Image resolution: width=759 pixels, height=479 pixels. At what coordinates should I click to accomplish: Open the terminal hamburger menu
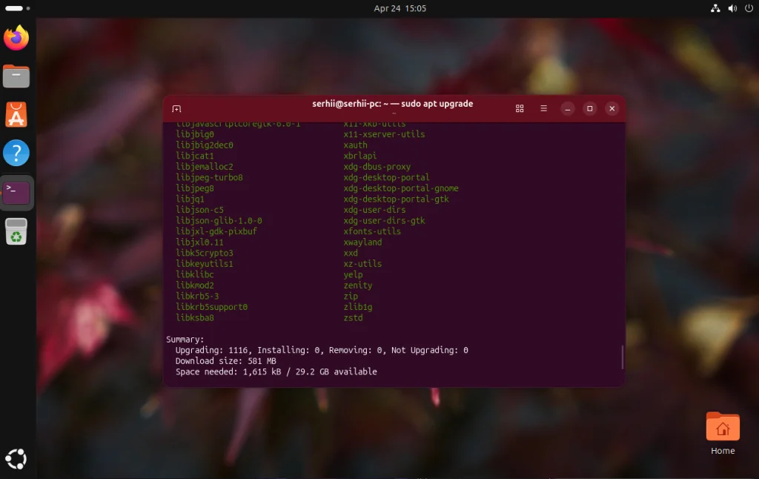[x=543, y=108]
